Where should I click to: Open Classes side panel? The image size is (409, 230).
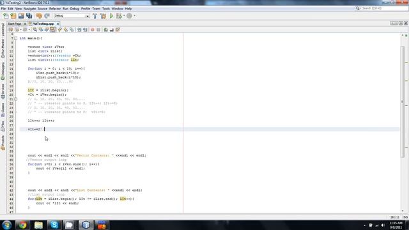3,110
